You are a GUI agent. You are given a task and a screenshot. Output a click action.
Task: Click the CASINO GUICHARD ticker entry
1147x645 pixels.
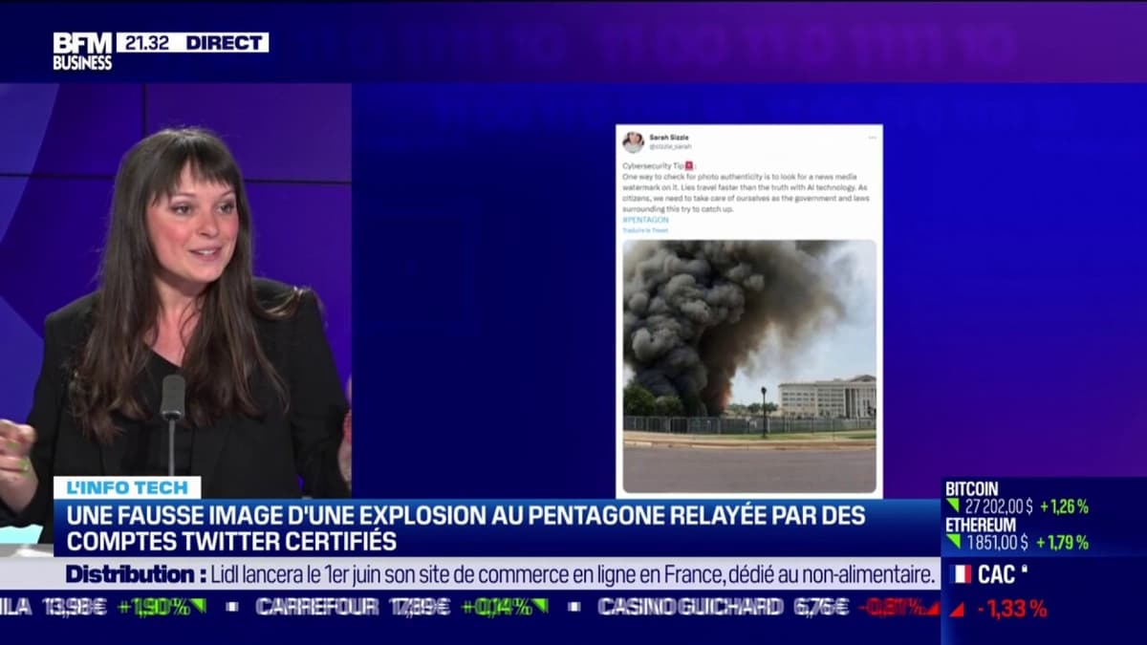click(690, 606)
